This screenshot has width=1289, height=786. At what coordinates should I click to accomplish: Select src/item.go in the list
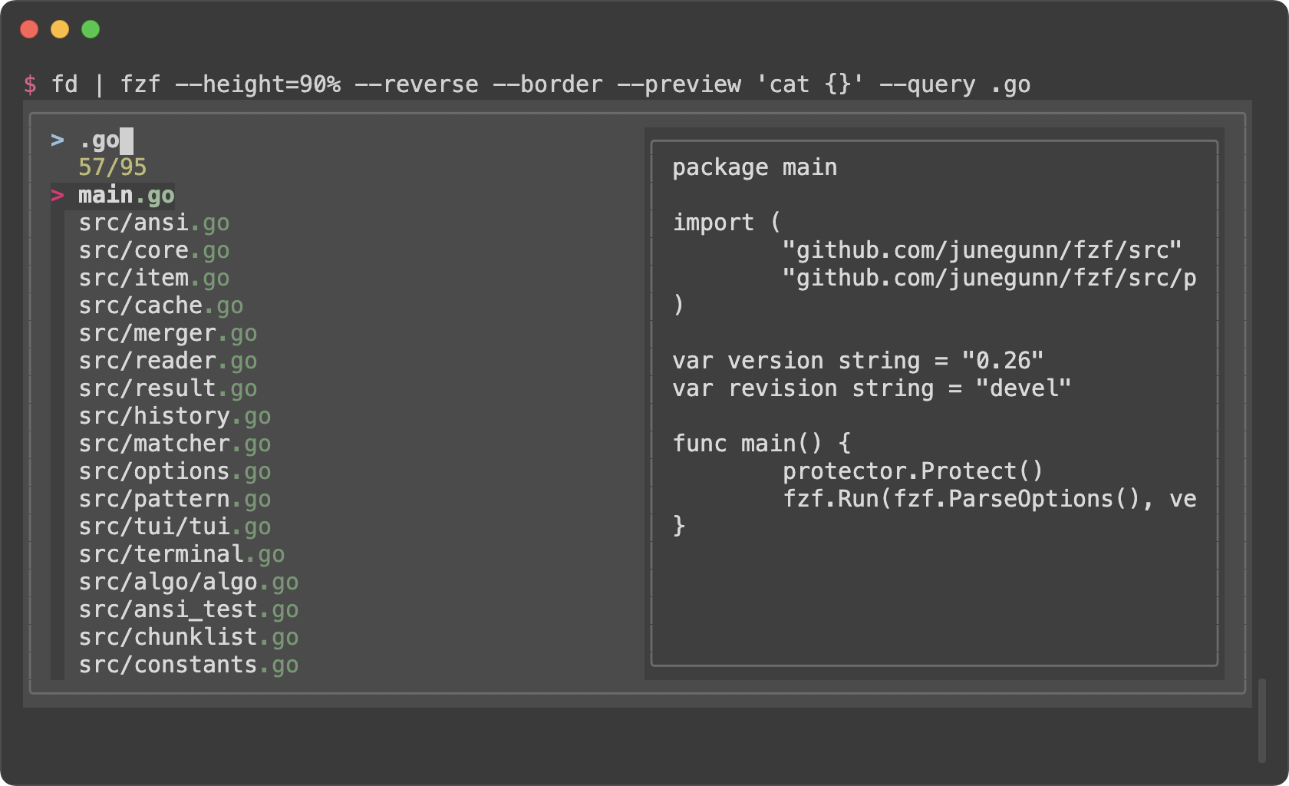[x=153, y=279]
